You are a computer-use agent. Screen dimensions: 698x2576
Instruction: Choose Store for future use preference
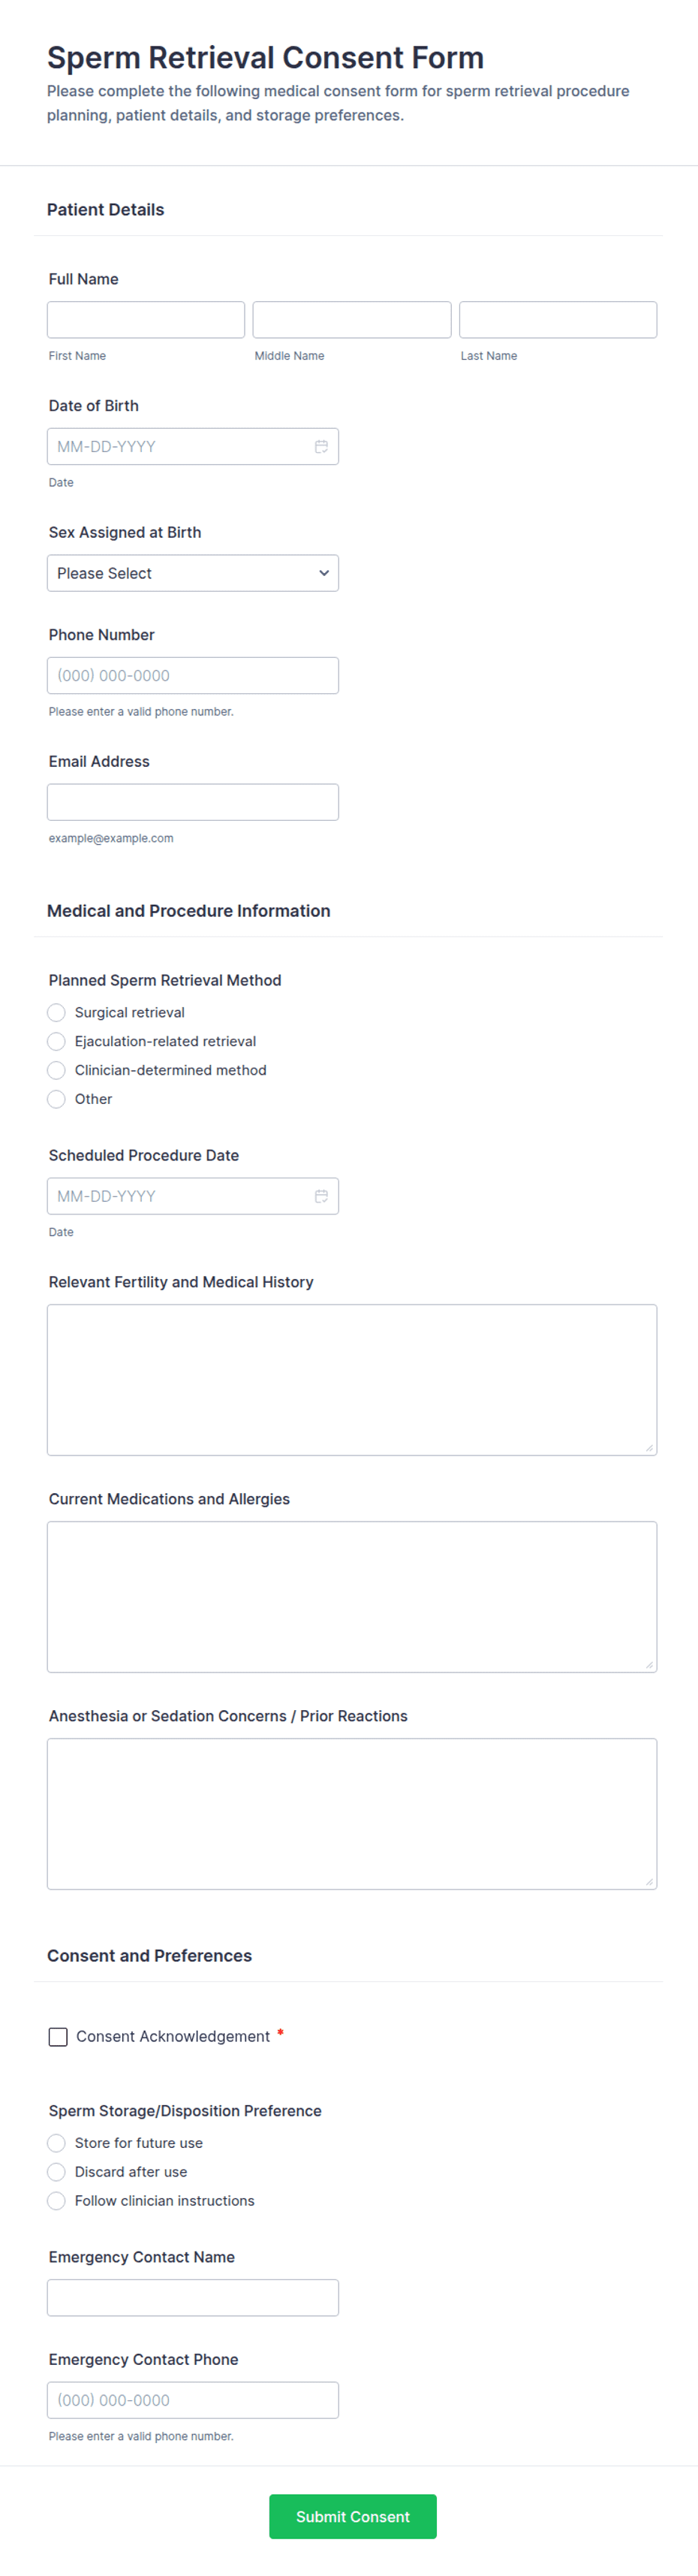pos(56,2143)
